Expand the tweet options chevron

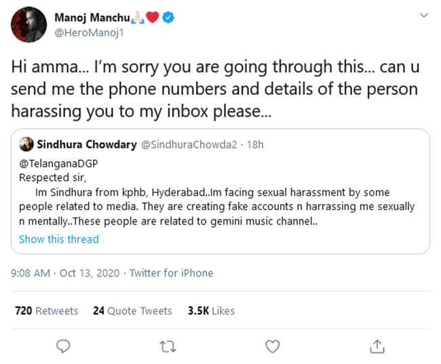click(424, 15)
